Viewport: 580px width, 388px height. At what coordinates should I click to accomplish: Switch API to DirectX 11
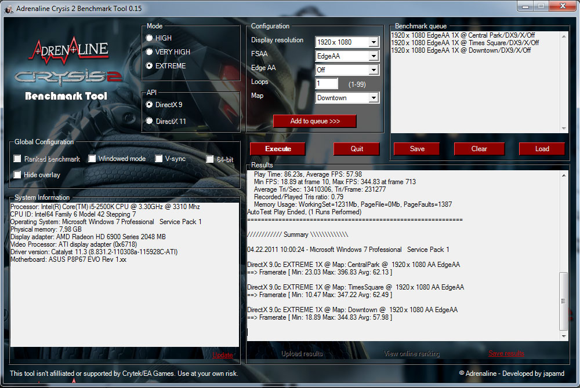point(150,120)
